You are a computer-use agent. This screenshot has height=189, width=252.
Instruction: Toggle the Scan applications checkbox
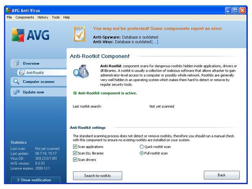pos(75,146)
